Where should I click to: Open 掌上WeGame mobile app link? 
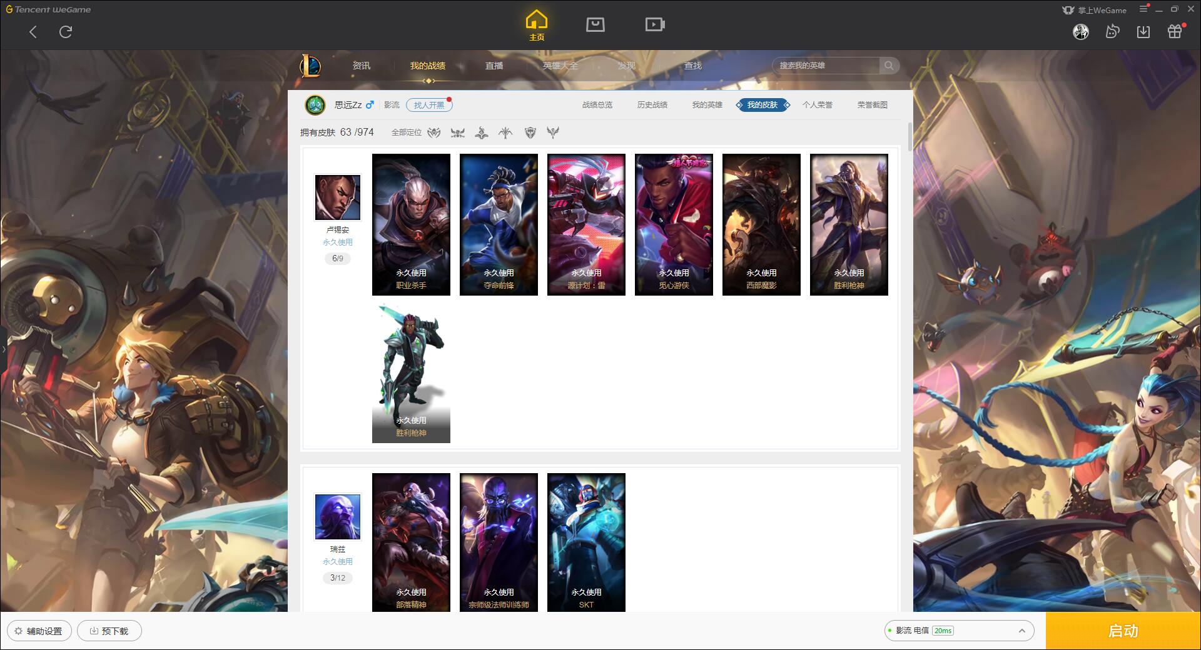click(x=1095, y=10)
